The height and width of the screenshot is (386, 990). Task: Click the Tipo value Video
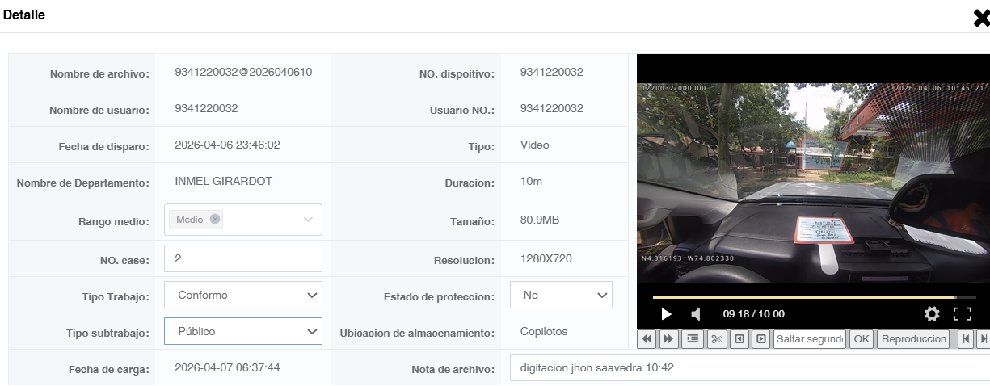point(535,145)
